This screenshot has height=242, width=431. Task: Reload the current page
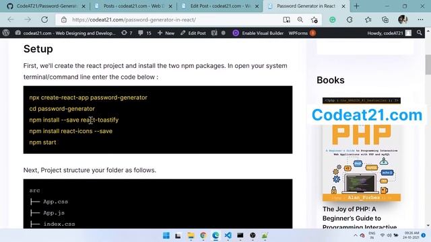click(44, 19)
